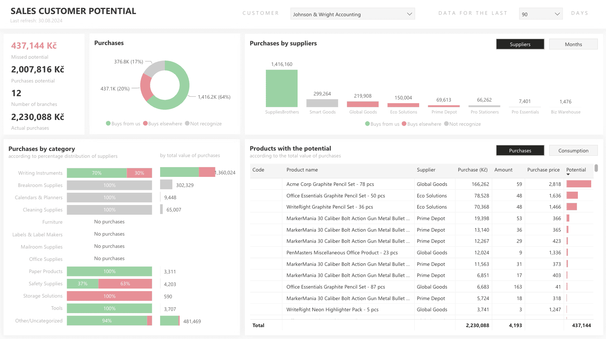Select the Writing Instruments 70% green bar
The height and width of the screenshot is (339, 606).
[x=97, y=173]
